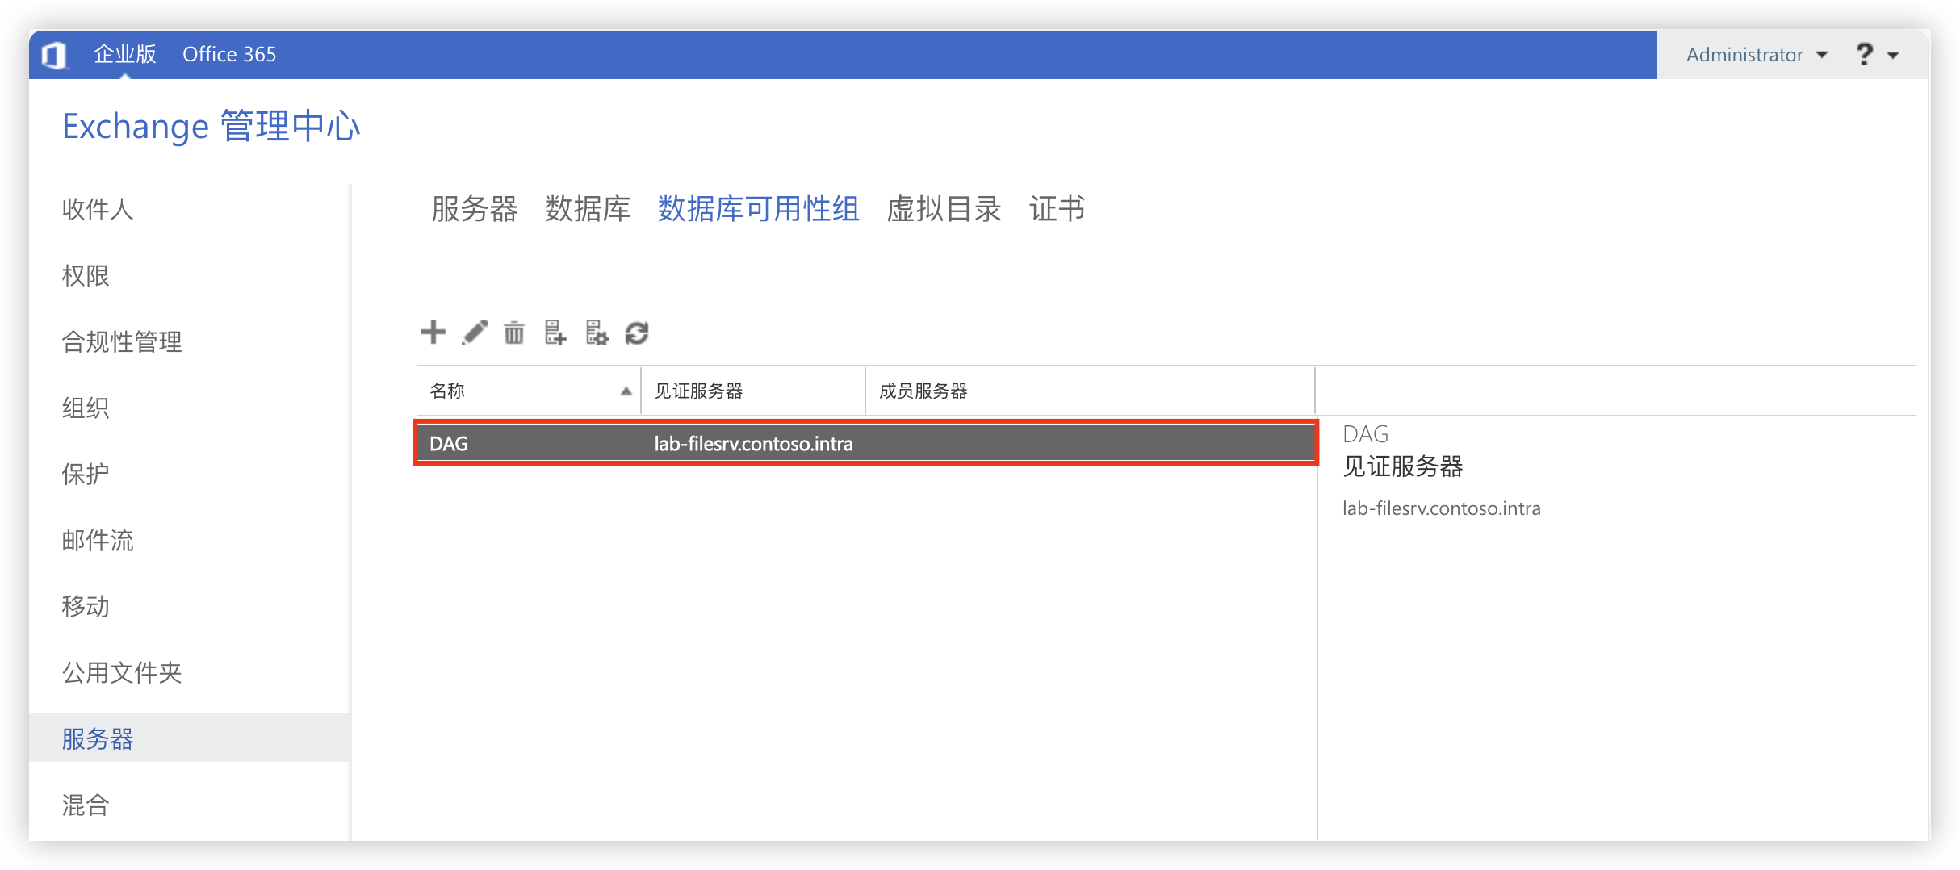
Task: Go to 权限 in sidebar
Action: [86, 275]
